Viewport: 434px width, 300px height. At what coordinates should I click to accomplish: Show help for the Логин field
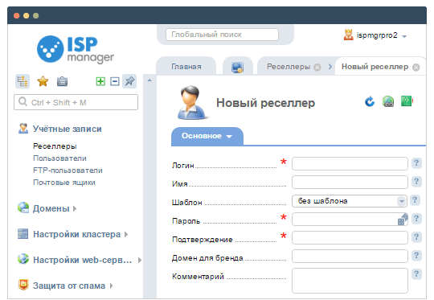tap(416, 163)
